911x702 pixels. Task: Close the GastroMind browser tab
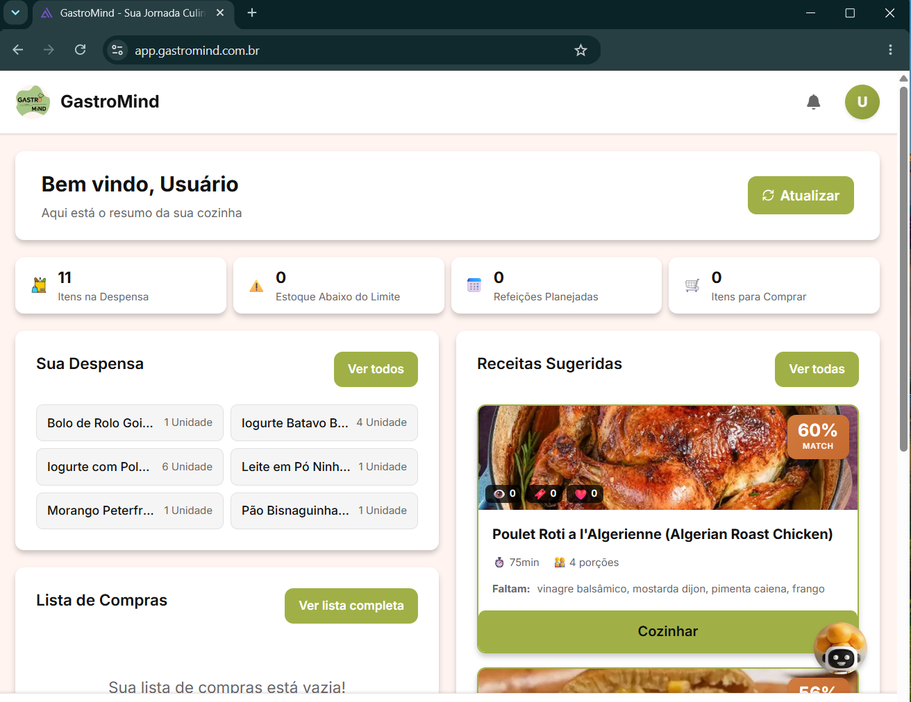click(220, 12)
